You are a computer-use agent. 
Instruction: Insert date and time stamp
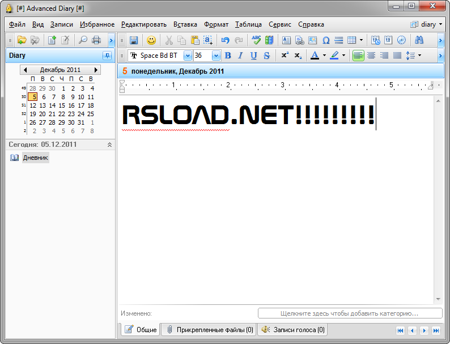tap(375, 40)
